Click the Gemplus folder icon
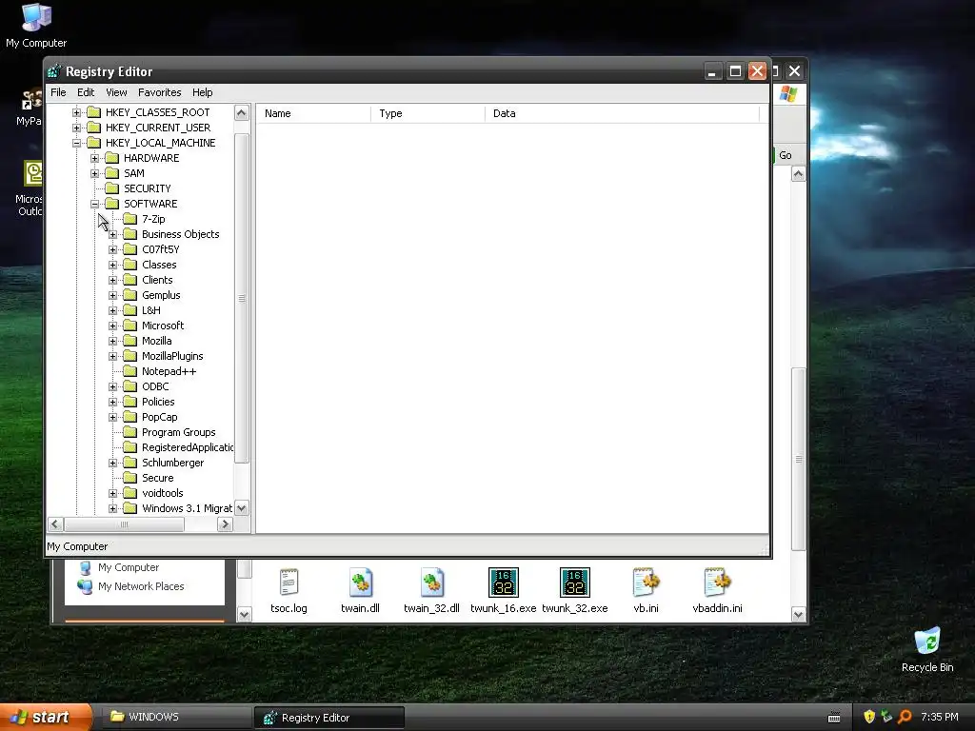The image size is (975, 731). [129, 295]
